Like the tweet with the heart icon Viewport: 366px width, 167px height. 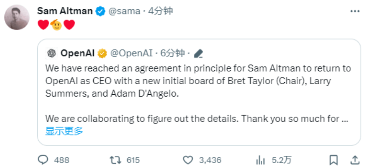187,160
